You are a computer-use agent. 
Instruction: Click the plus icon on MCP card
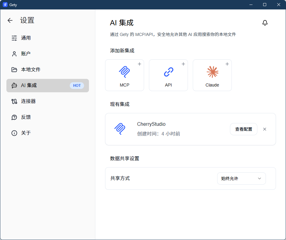coord(139,64)
